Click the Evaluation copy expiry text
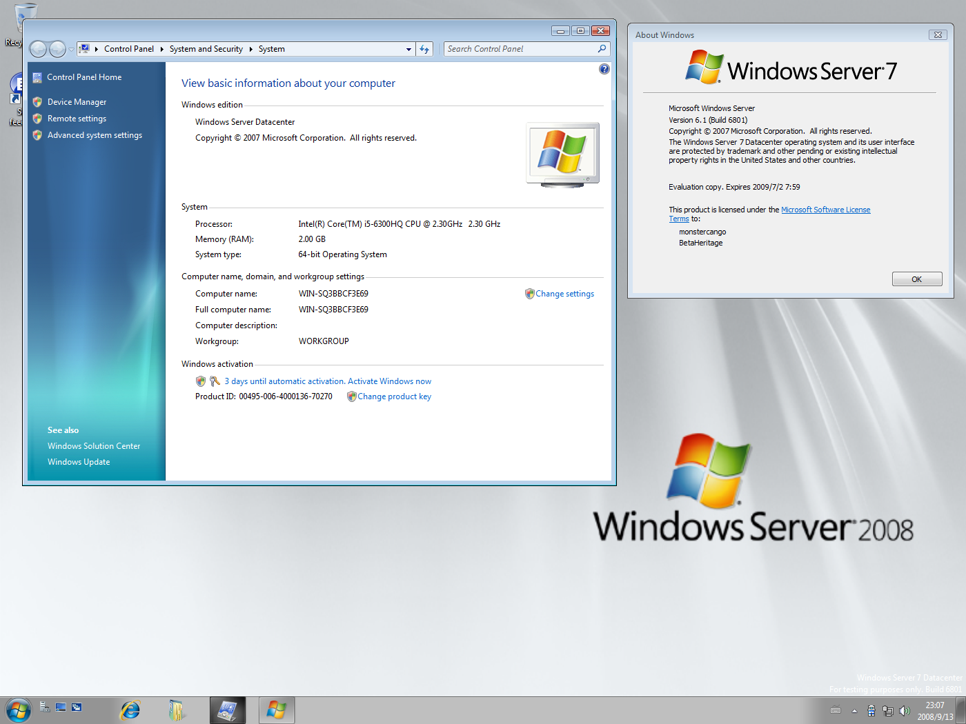Screen dimensions: 966x724 [x=734, y=187]
